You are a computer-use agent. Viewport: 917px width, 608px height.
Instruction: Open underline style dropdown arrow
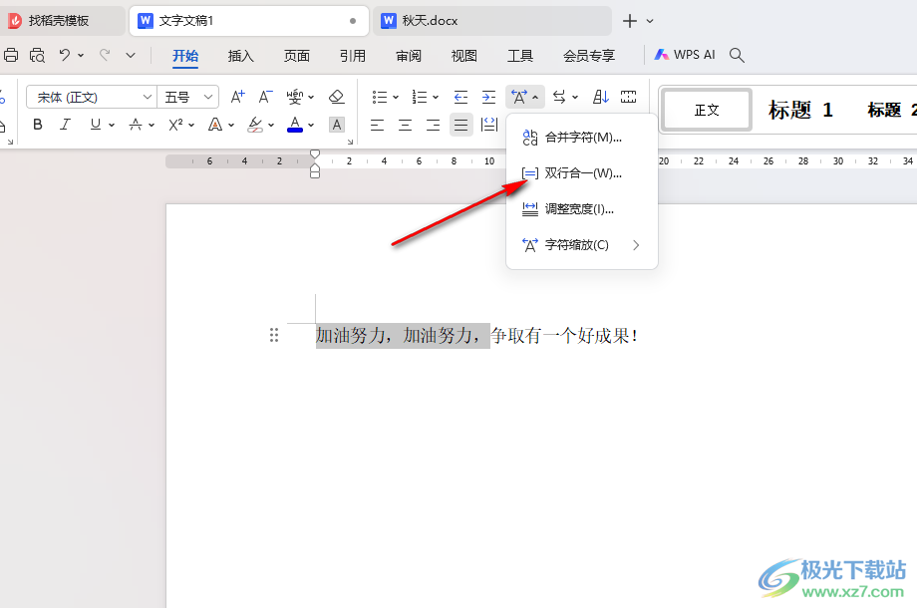pyautogui.click(x=111, y=125)
